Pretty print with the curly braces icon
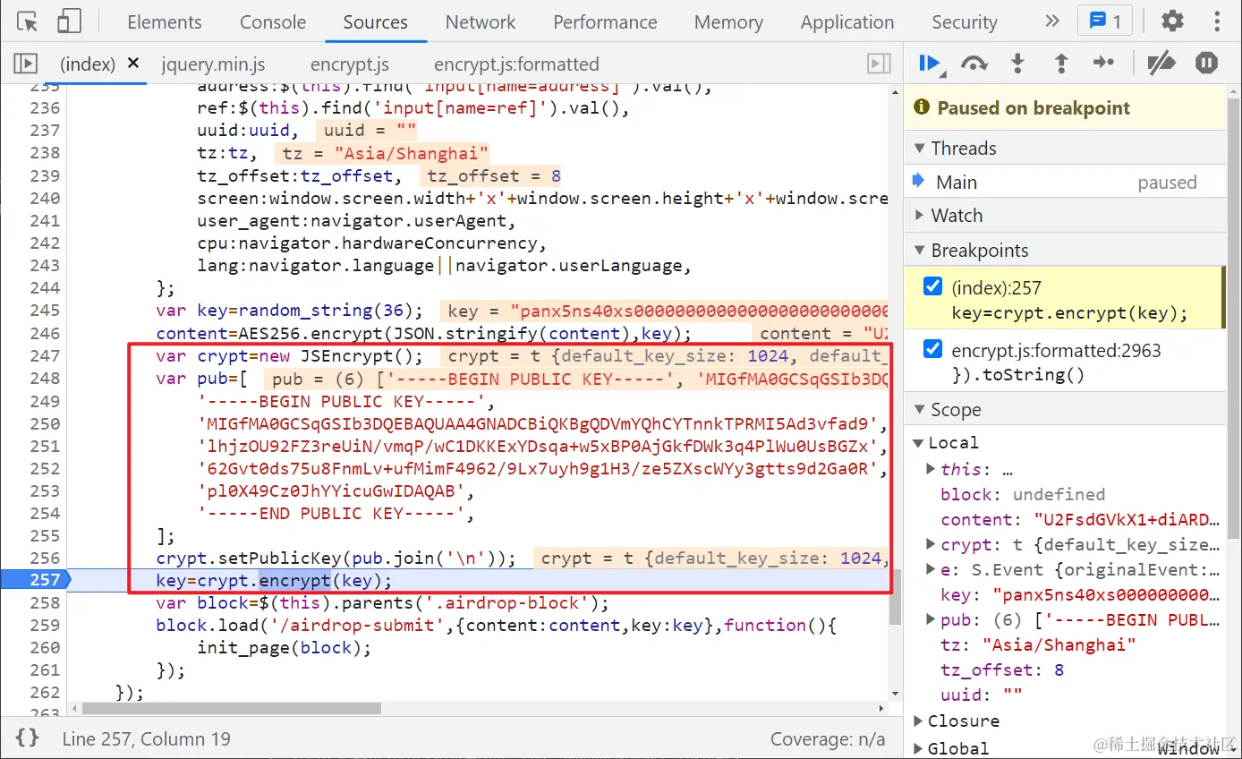The width and height of the screenshot is (1242, 759). (28, 738)
